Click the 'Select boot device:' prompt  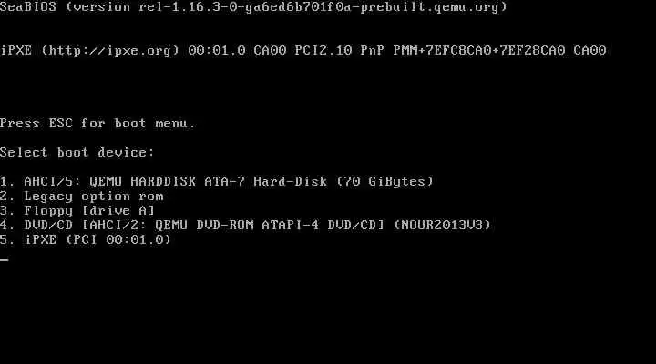click(x=77, y=152)
